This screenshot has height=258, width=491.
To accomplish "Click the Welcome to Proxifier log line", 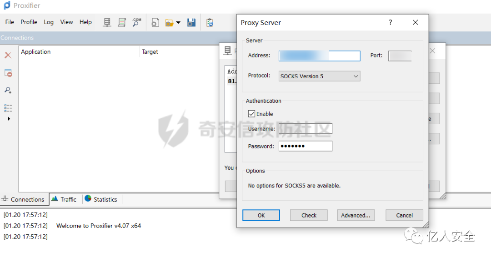I will click(x=99, y=226).
